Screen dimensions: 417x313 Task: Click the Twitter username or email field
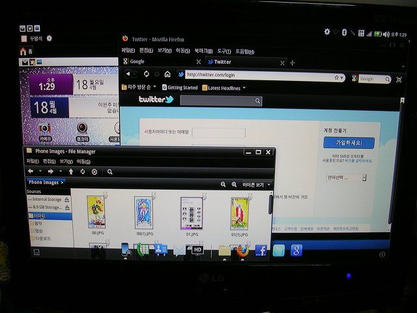click(x=219, y=133)
